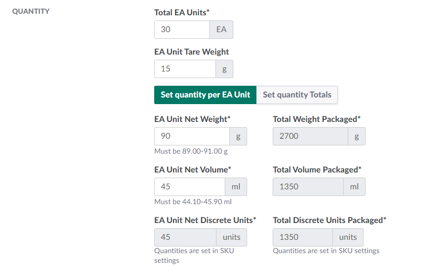Click the 'EA' unit label beside Total EA Units
Image resolution: width=435 pixels, height=271 pixels.
coord(221,30)
